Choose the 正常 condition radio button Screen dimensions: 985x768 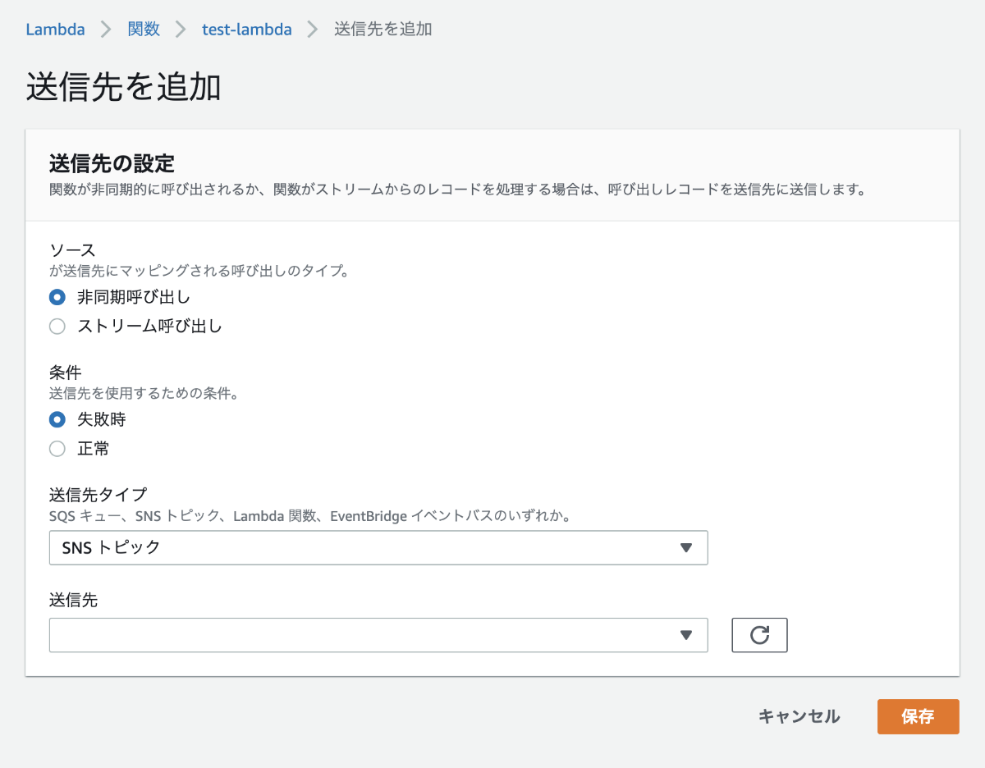[x=57, y=449]
